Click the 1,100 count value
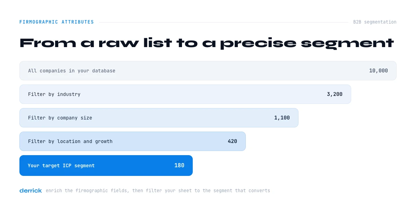Screen dimensions: 416x214 (282, 118)
